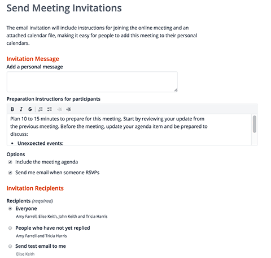The width and height of the screenshot is (271, 258).
Task: Uncheck Include the meeting agenda
Action: tap(10, 162)
